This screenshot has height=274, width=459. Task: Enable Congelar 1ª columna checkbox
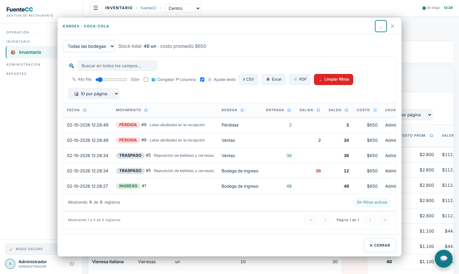pyautogui.click(x=146, y=80)
